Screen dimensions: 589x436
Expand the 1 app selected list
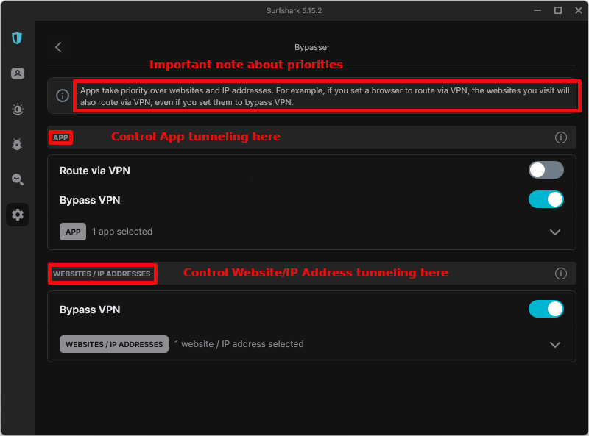click(555, 232)
